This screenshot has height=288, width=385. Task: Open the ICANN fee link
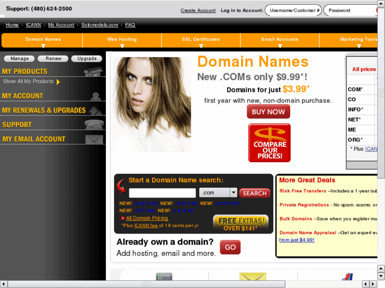(x=146, y=226)
